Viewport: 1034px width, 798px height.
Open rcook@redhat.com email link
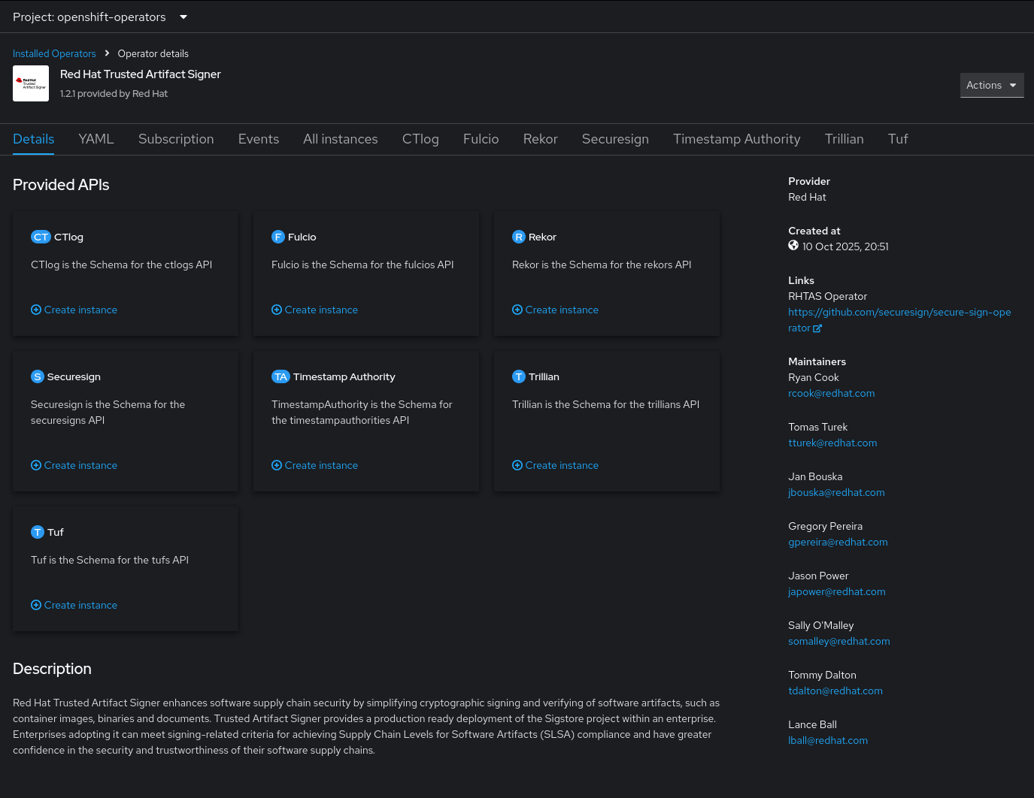[x=831, y=393]
